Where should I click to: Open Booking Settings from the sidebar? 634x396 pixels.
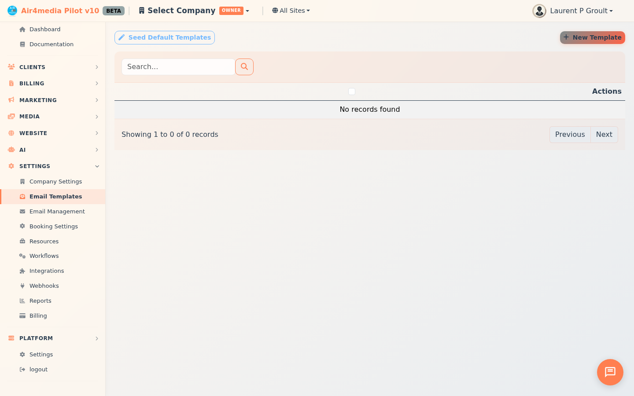[53, 226]
